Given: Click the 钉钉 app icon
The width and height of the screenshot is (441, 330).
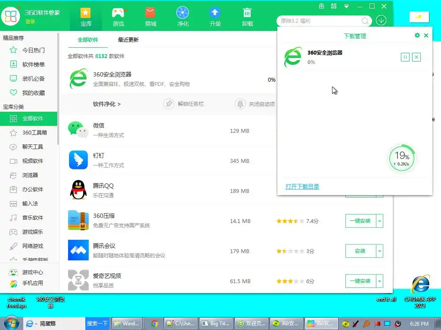Looking at the screenshot, I should [78, 160].
